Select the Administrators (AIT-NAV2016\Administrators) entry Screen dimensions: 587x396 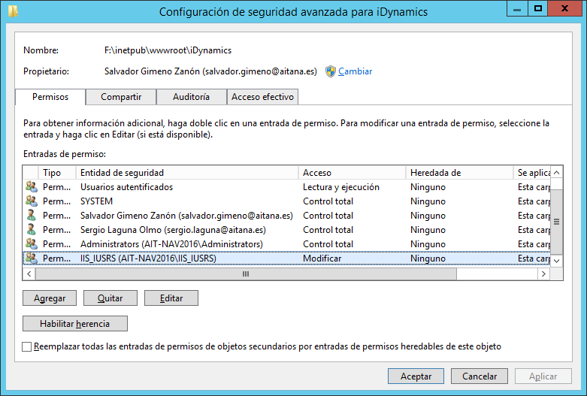[286, 243]
